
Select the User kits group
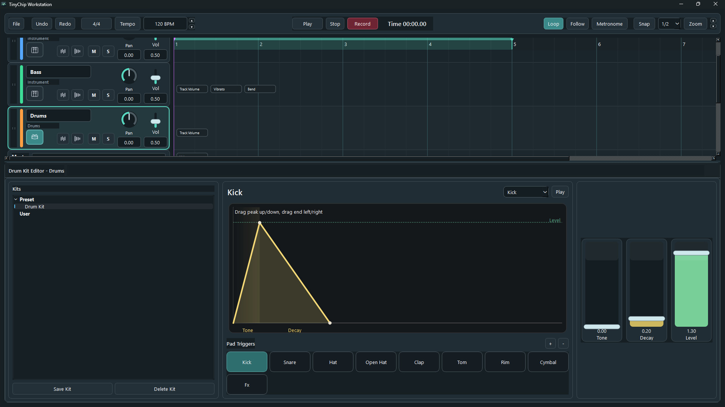[x=25, y=214]
